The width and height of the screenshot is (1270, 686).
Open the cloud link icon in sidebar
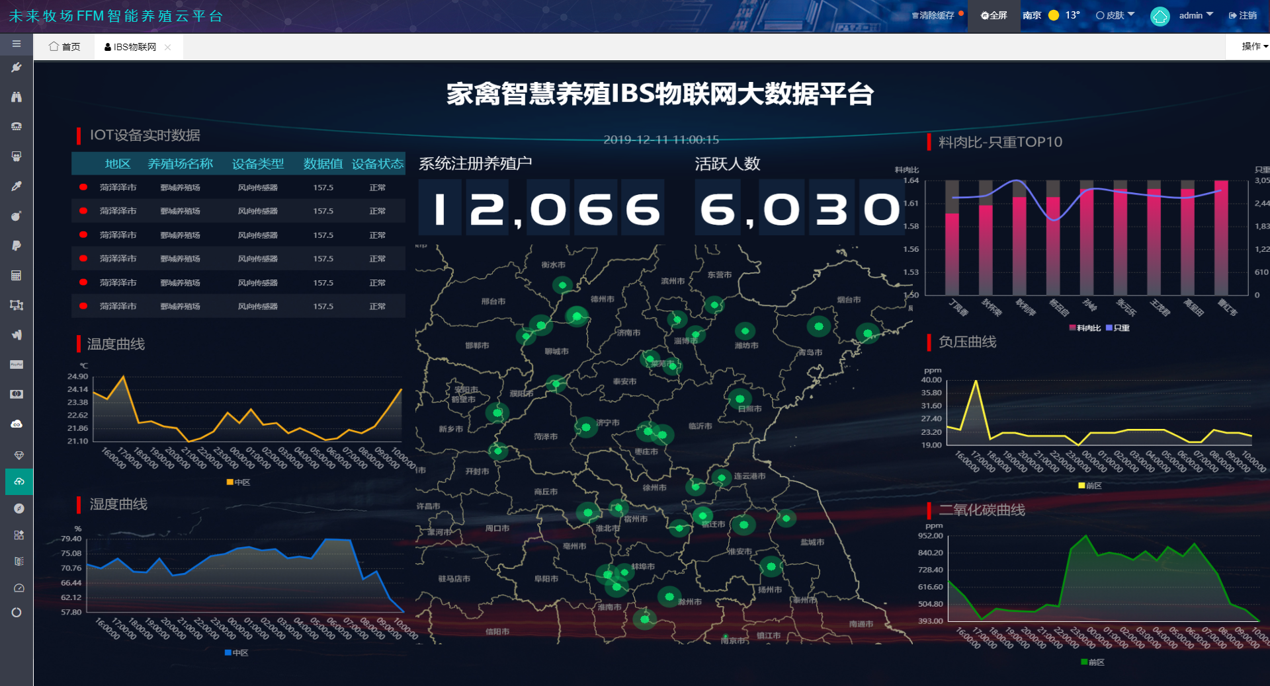(17, 424)
